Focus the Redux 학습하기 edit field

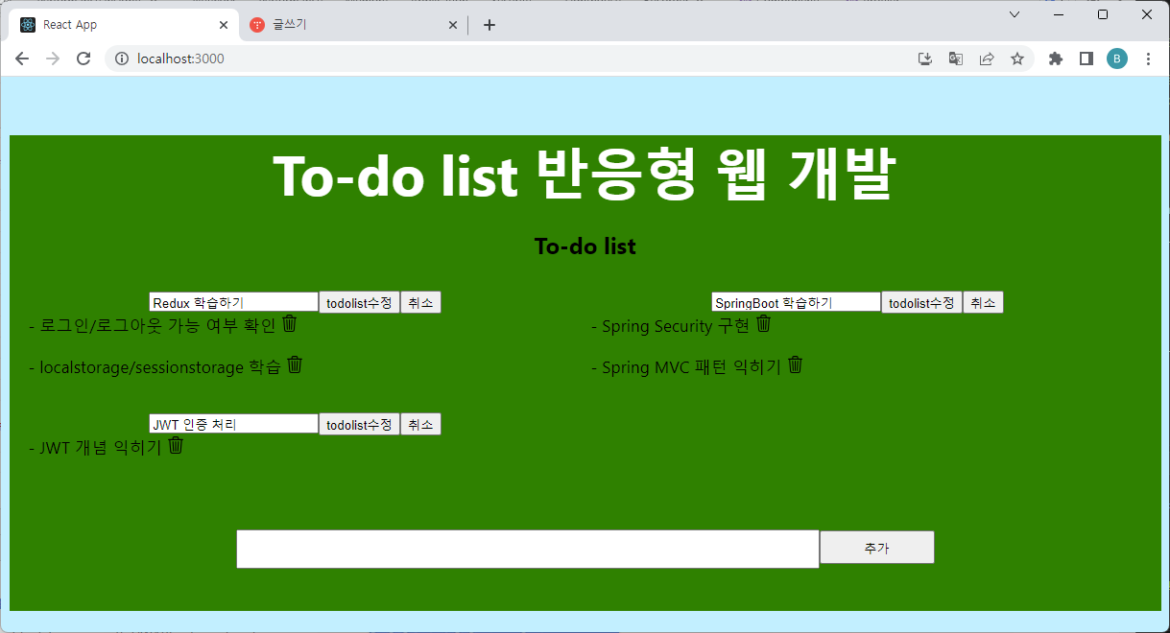coord(233,302)
